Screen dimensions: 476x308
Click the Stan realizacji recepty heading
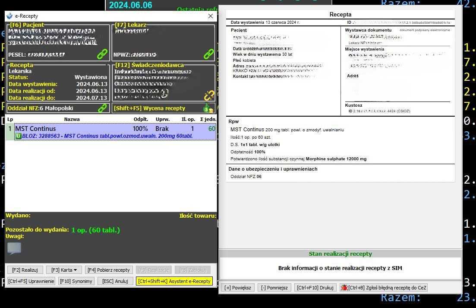click(340, 254)
